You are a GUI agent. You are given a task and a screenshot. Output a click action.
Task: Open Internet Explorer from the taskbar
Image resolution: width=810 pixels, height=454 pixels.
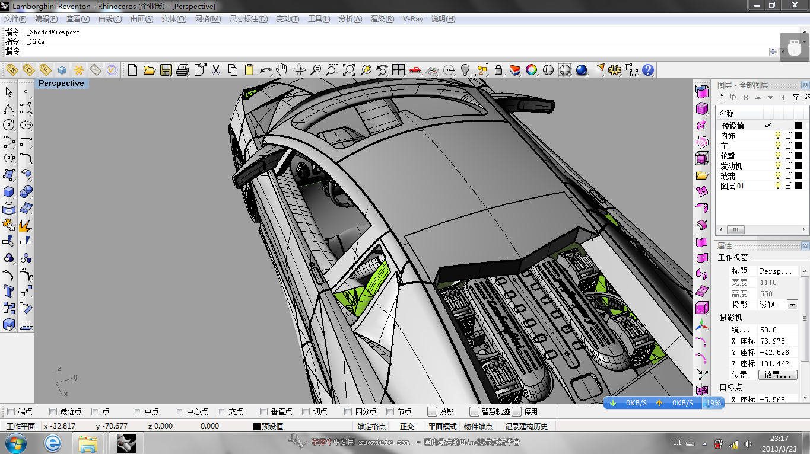(x=53, y=443)
